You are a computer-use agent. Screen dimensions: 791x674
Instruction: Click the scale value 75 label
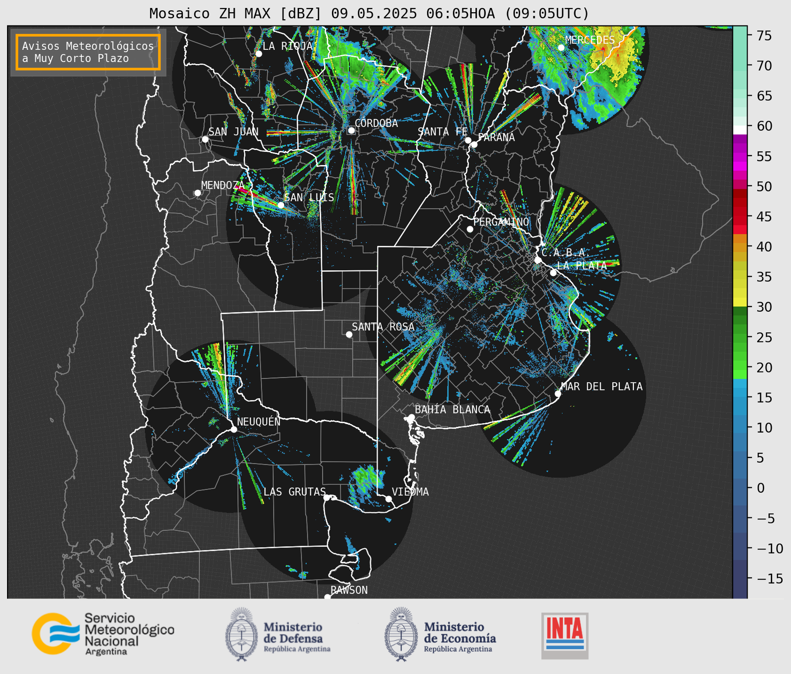coord(764,36)
